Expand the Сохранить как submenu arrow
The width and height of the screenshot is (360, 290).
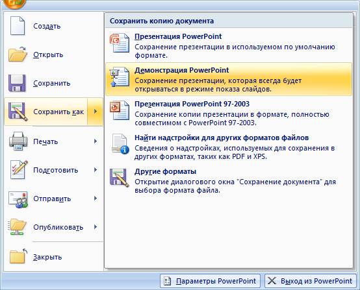point(96,112)
